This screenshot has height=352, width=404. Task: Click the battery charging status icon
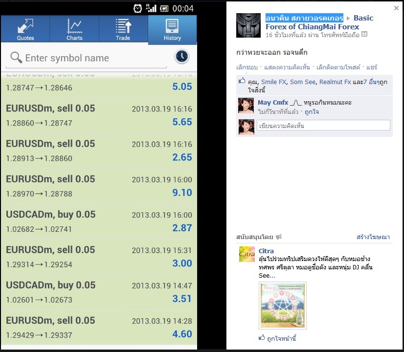tap(164, 9)
